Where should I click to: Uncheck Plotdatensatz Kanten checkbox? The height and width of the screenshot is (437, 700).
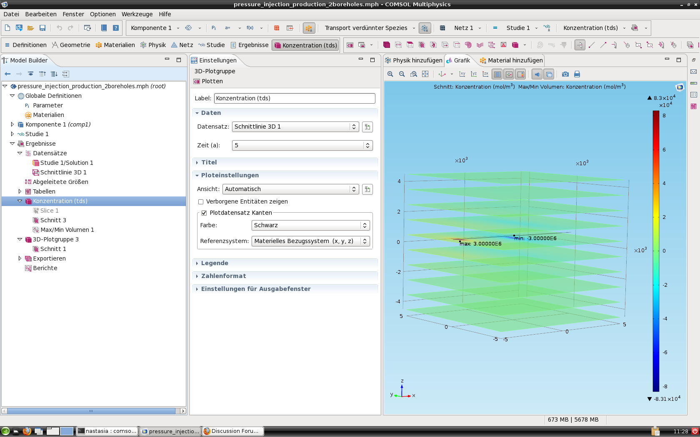tap(204, 213)
